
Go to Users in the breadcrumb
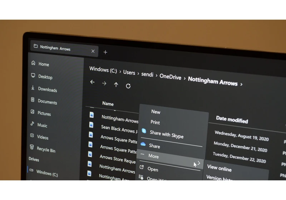[129, 72]
